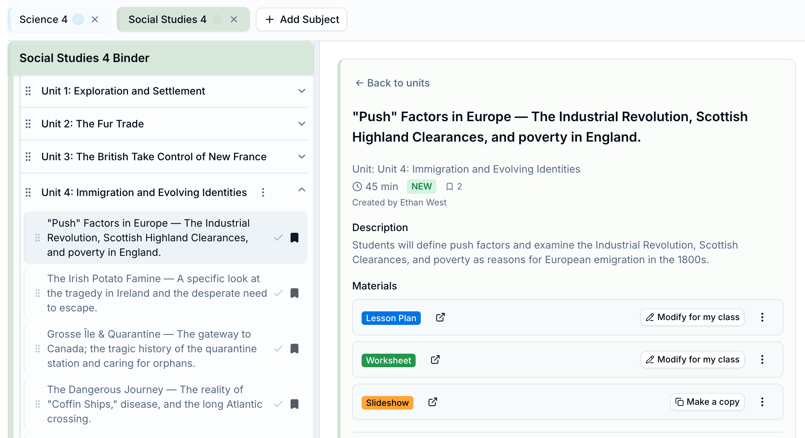Expand Unit 3: The British Take Control
Image resolution: width=805 pixels, height=438 pixels.
tap(302, 157)
